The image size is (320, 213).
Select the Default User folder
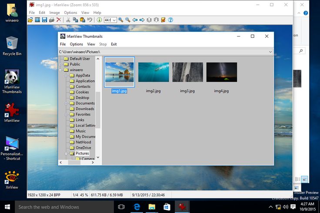coord(80,59)
